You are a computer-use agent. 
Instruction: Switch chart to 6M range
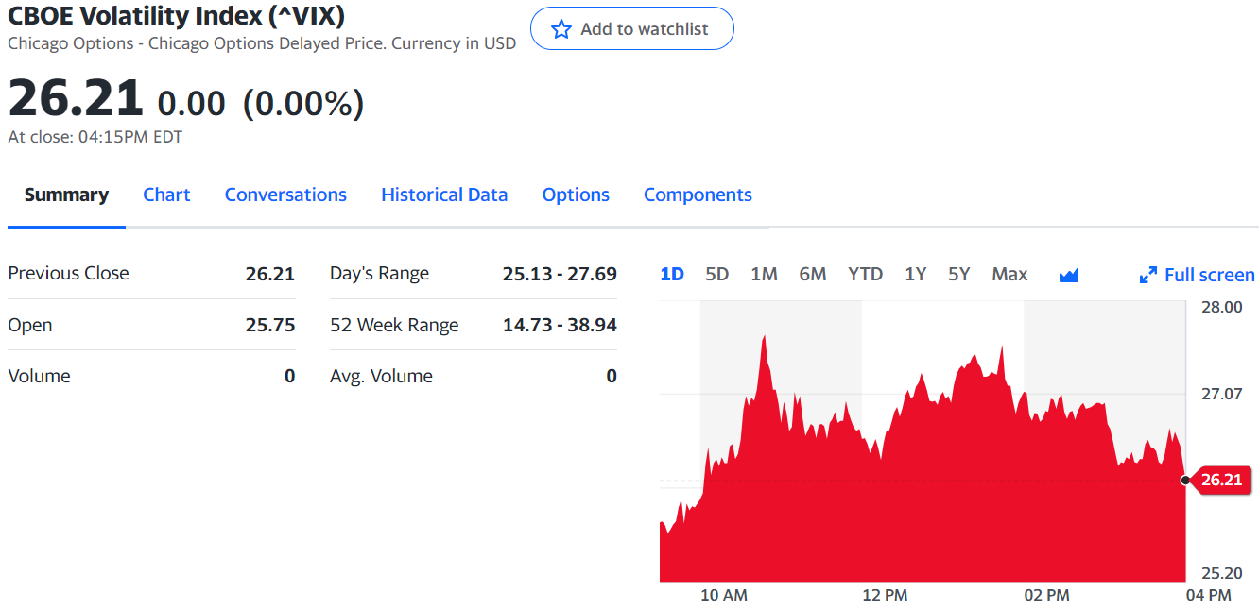point(813,274)
